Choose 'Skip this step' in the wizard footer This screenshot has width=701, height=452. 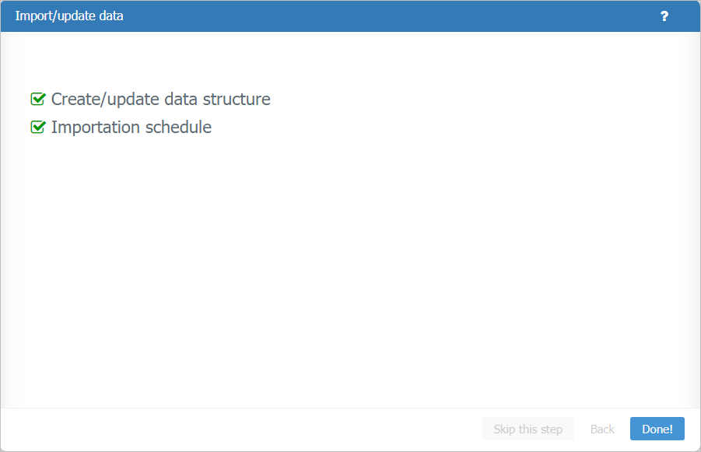[x=528, y=429]
